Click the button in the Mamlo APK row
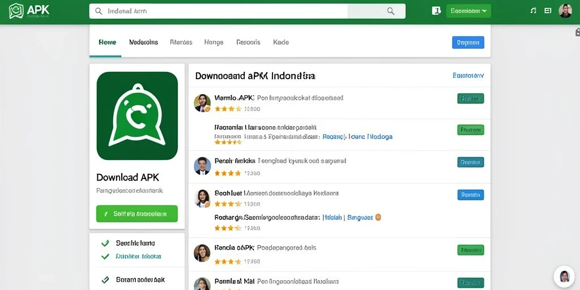 pyautogui.click(x=471, y=99)
